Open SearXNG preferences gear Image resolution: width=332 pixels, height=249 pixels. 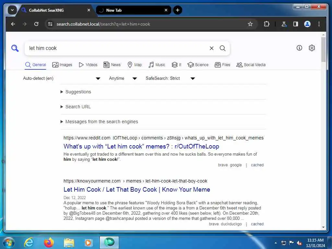click(312, 48)
